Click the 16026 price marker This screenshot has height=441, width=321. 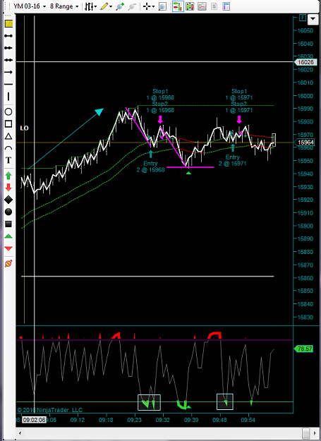click(305, 62)
